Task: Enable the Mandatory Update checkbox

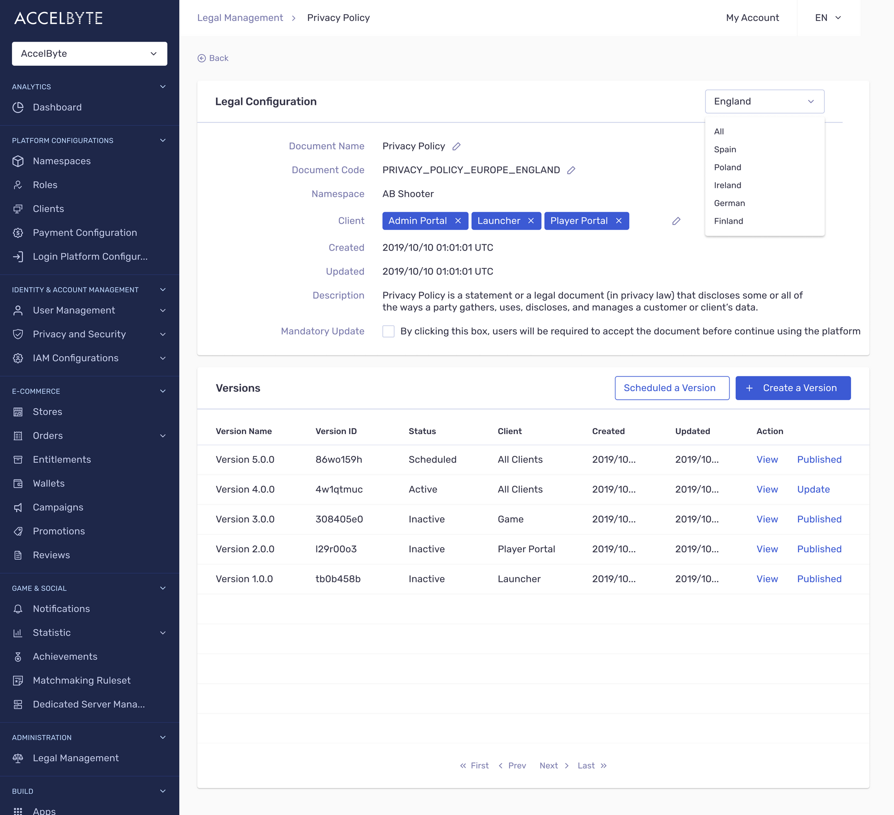Action: (x=388, y=331)
